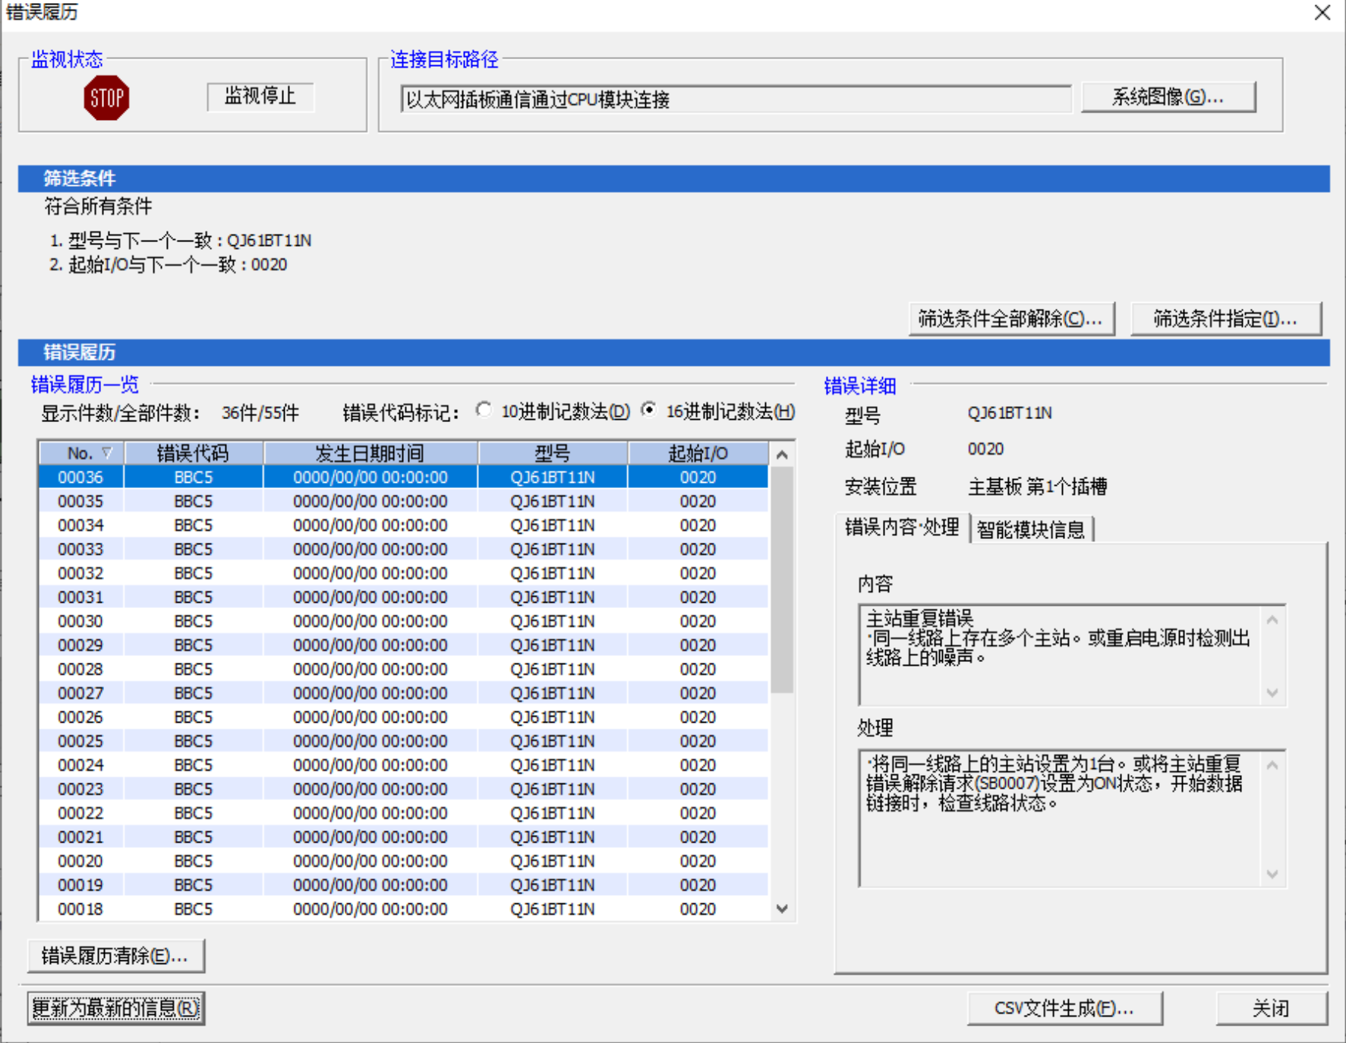Click the red STOP monitor status icon

pos(106,98)
